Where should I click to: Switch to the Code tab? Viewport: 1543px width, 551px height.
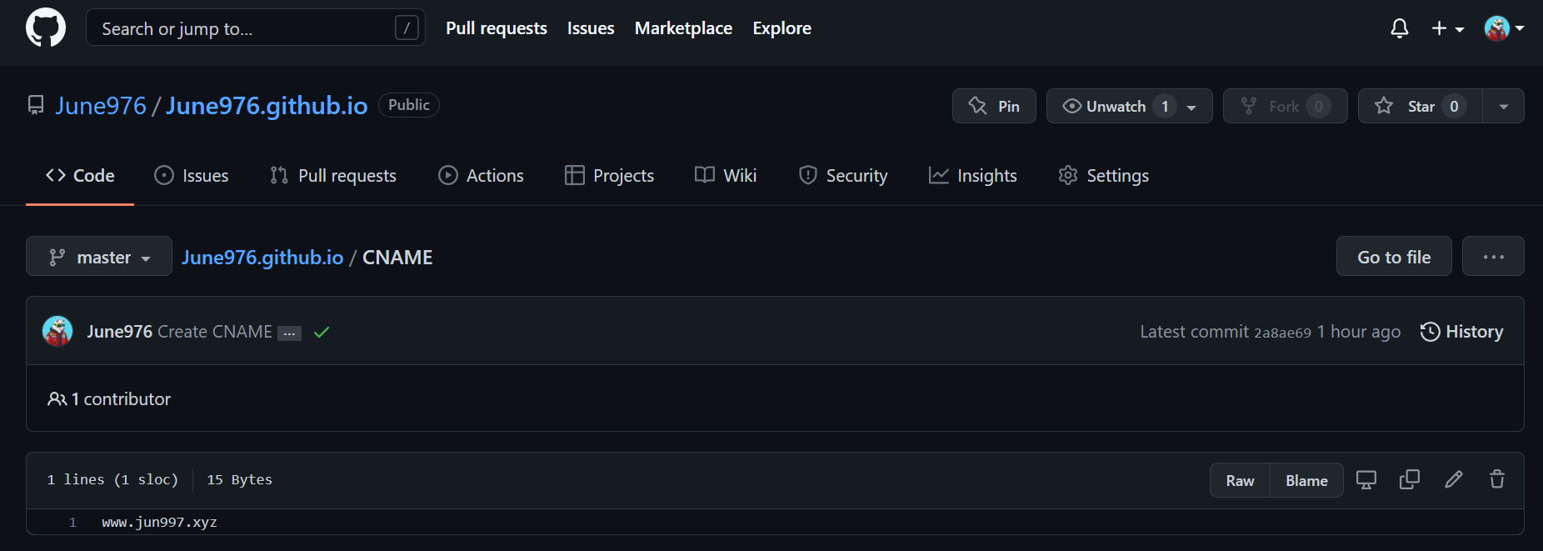(80, 176)
